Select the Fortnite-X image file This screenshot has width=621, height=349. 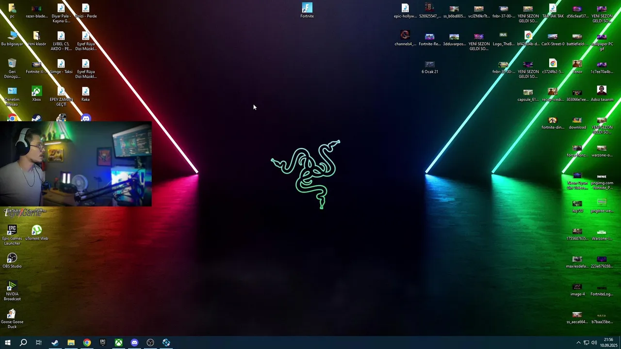click(x=36, y=66)
